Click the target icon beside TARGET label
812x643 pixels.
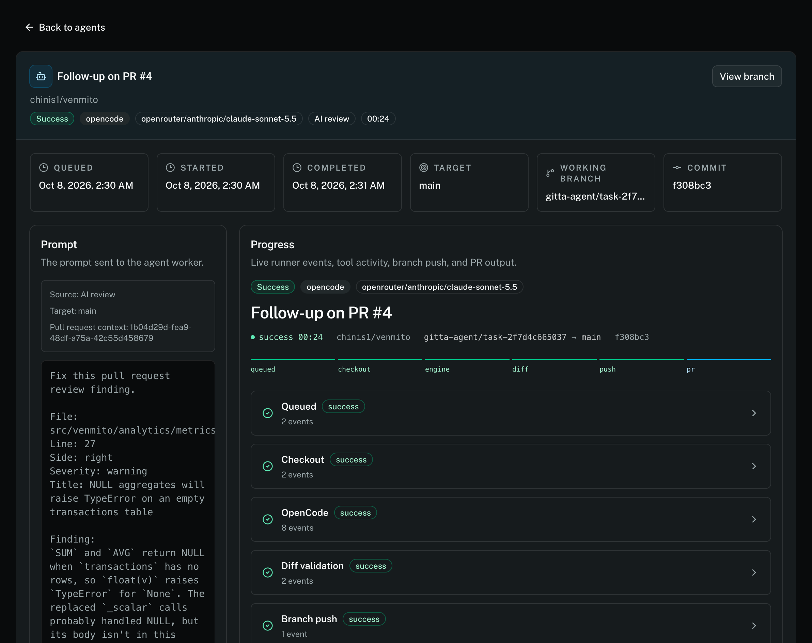(x=423, y=168)
